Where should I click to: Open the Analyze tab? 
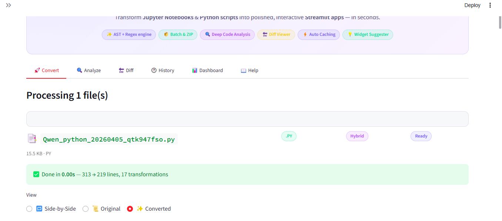[88, 70]
